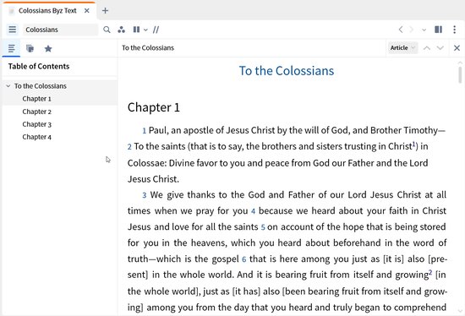Click the Table of Contents heading

tap(39, 67)
